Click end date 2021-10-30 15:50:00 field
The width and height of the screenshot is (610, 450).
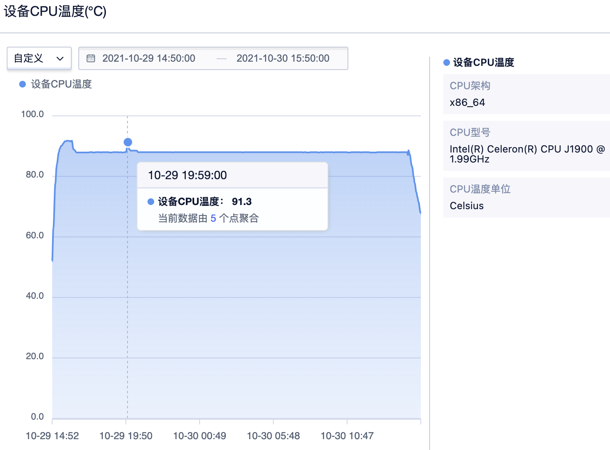(283, 58)
